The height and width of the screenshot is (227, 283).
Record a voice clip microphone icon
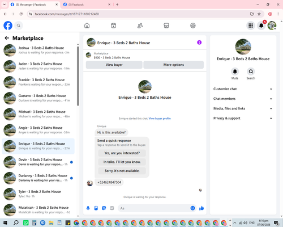(88, 208)
